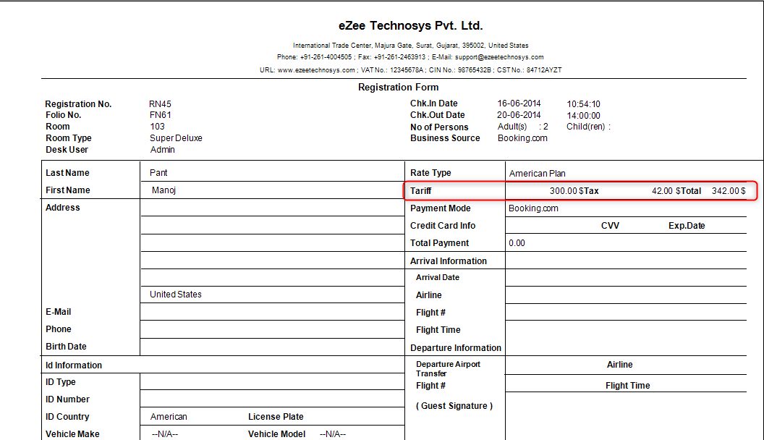This screenshot has height=440, width=764.
Task: Click the company address line in header
Action: pyautogui.click(x=411, y=46)
